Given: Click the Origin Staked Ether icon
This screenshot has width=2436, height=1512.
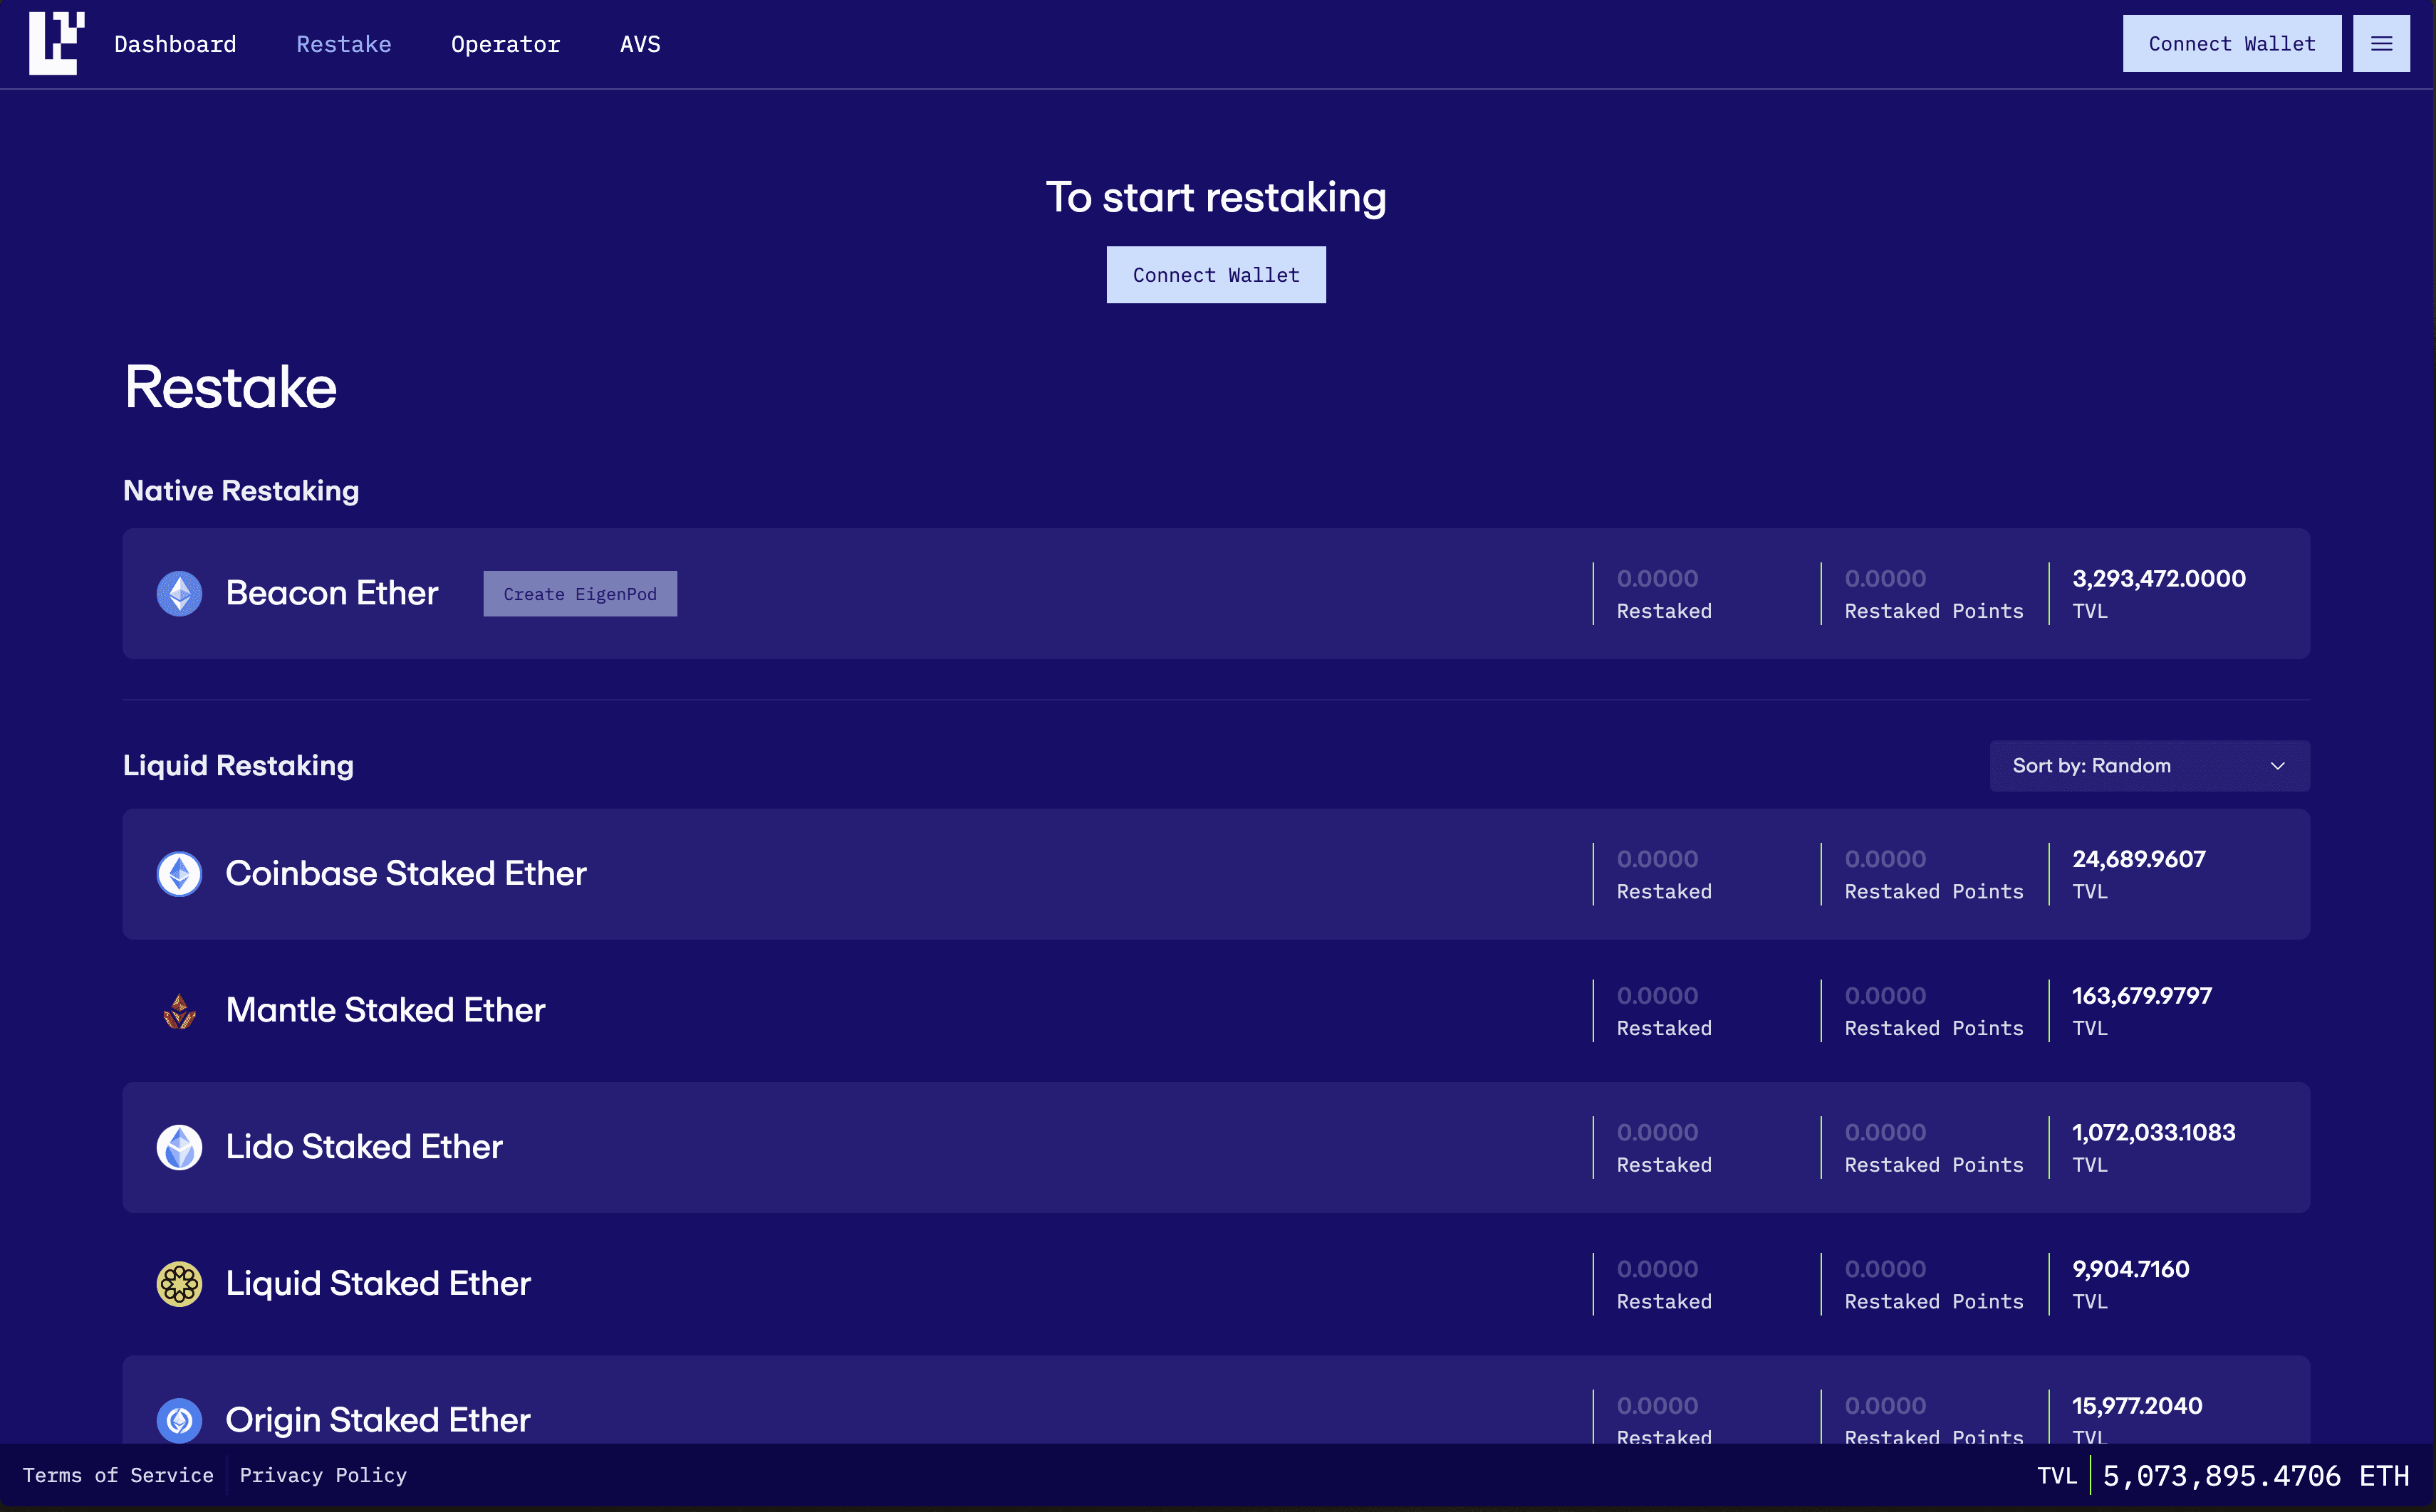Looking at the screenshot, I should click(181, 1419).
